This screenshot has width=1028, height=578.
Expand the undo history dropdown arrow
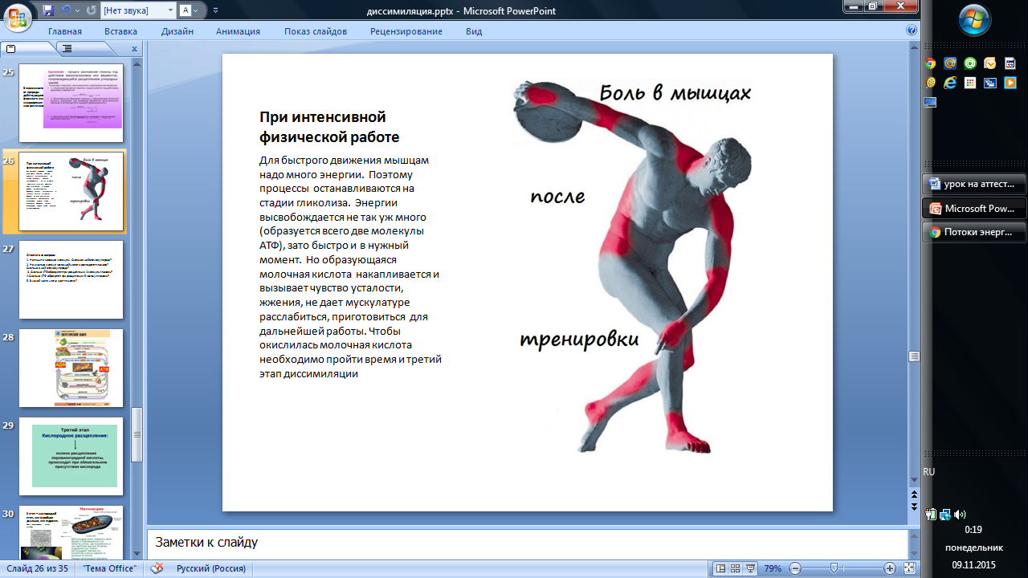[x=76, y=10]
